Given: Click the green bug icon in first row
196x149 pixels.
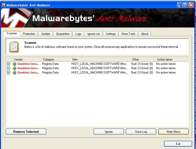Looking at the screenshot, I should (14, 64).
